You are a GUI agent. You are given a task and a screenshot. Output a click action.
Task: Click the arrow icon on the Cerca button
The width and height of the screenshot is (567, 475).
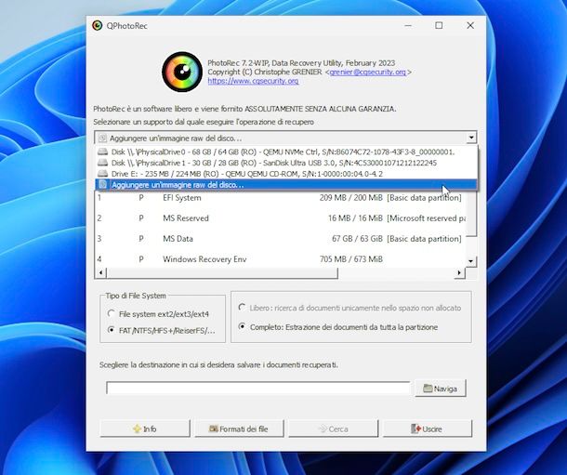coord(323,429)
